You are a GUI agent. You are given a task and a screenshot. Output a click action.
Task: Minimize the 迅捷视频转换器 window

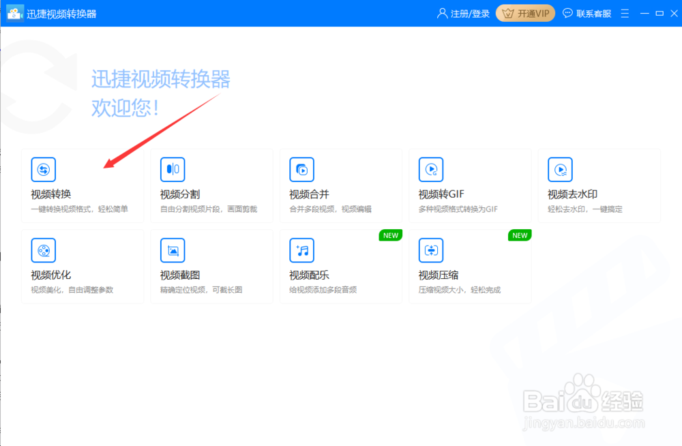[x=644, y=14]
